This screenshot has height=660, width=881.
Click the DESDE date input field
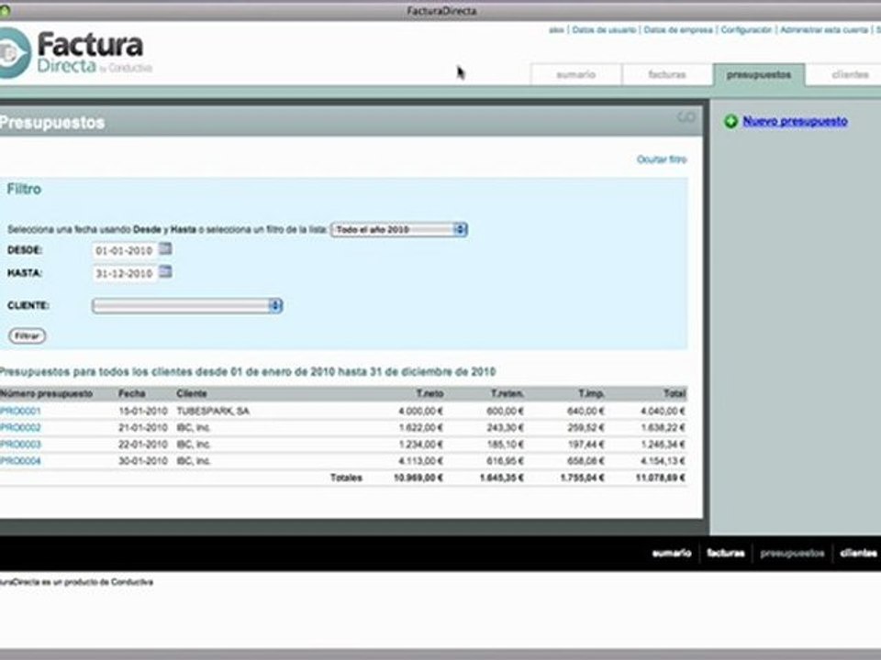pos(124,250)
